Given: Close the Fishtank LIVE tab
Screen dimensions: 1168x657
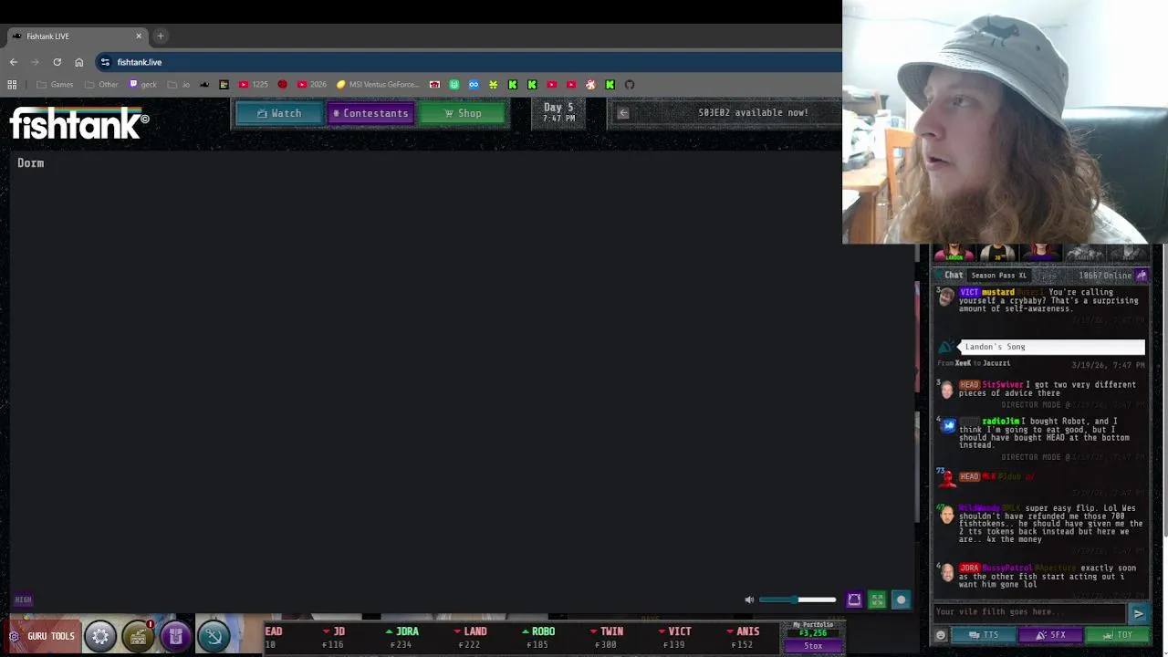Looking at the screenshot, I should 139,36.
